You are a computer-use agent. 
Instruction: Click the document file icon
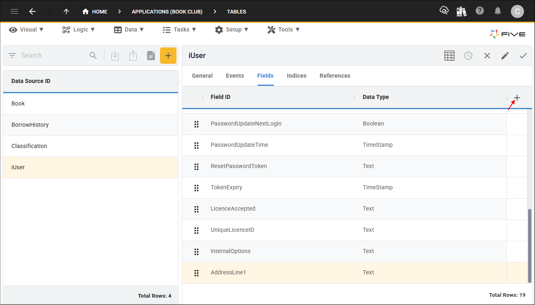coord(151,56)
